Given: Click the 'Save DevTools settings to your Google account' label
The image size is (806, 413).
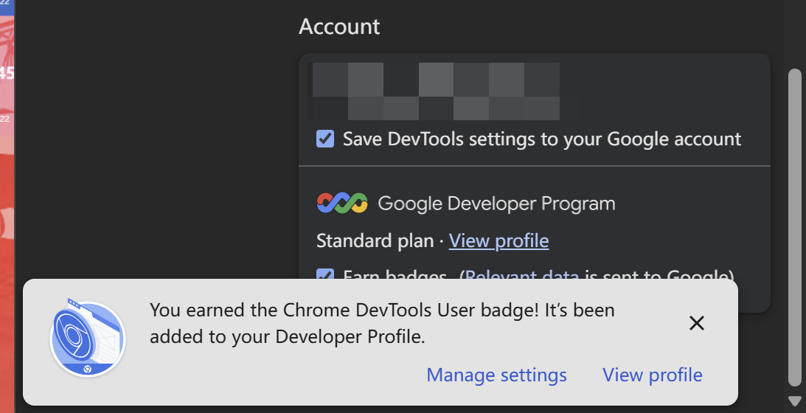Looking at the screenshot, I should [541, 139].
